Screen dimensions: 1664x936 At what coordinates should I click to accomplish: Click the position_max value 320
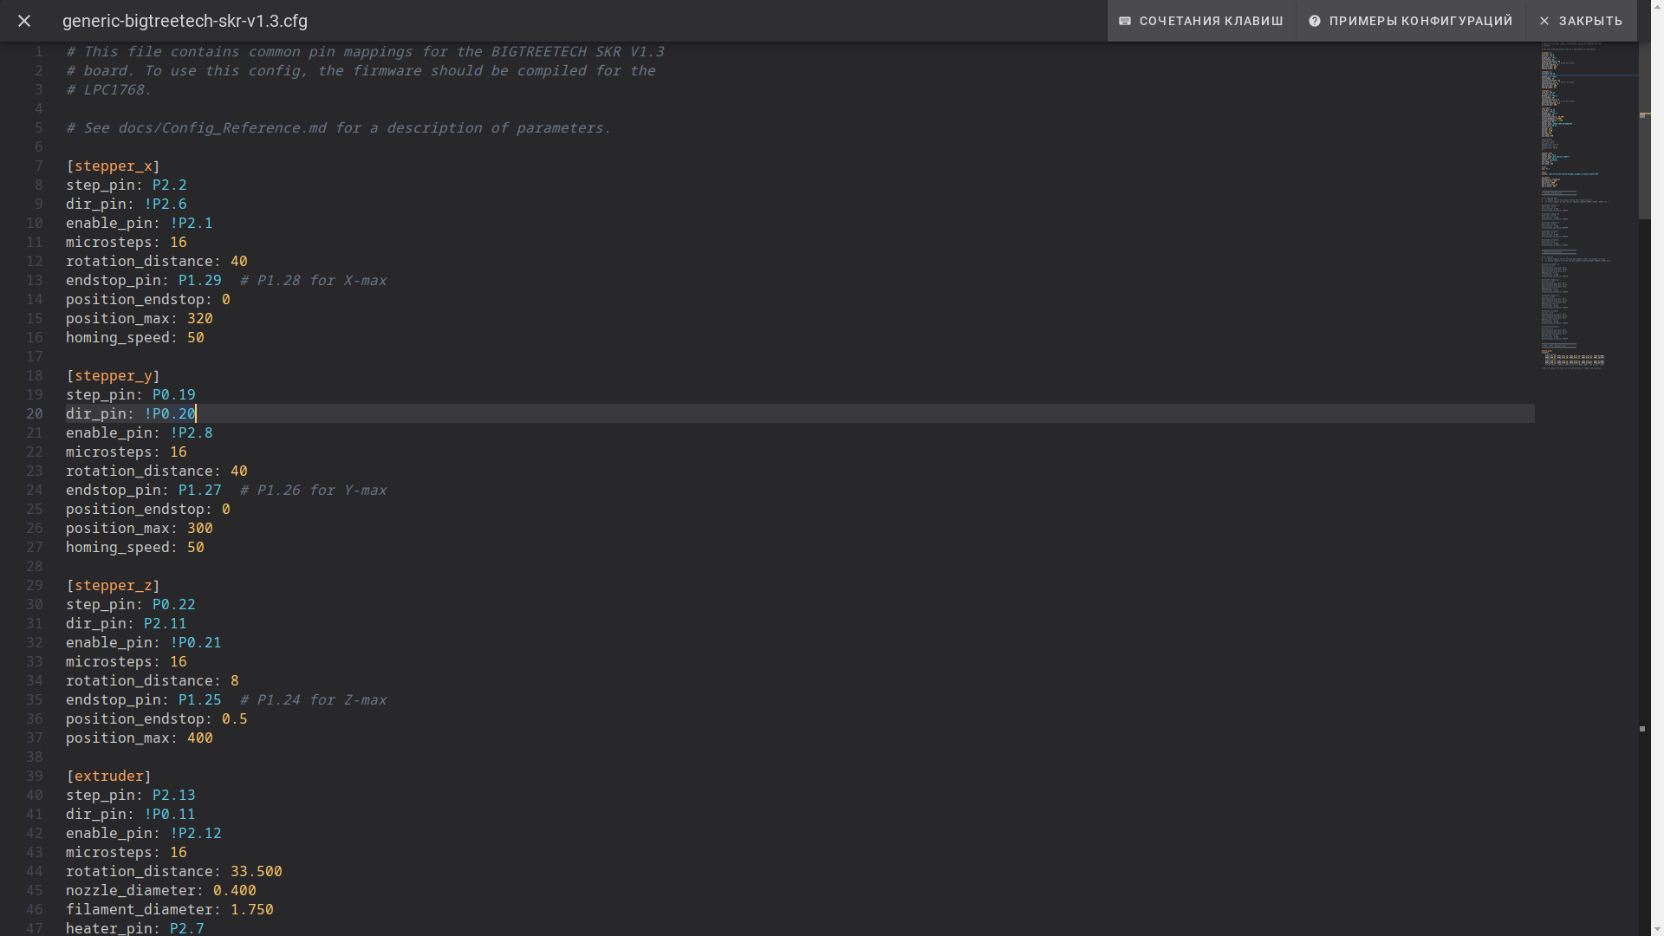click(x=199, y=318)
